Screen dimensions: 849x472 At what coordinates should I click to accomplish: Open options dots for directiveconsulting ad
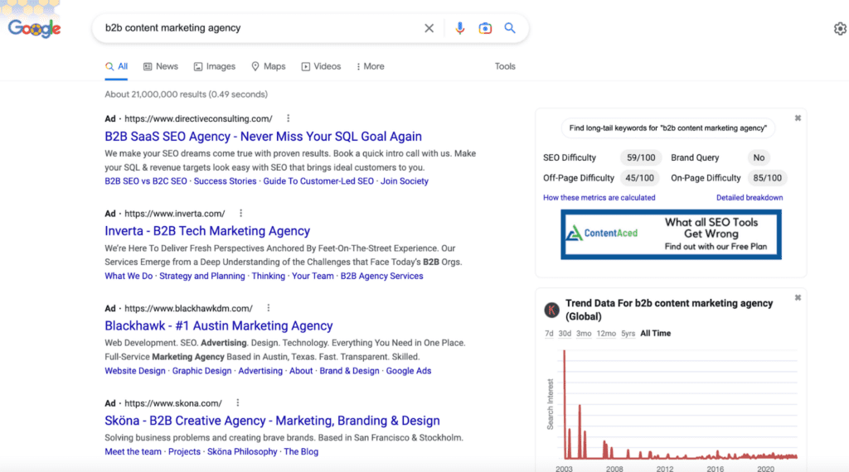click(288, 118)
